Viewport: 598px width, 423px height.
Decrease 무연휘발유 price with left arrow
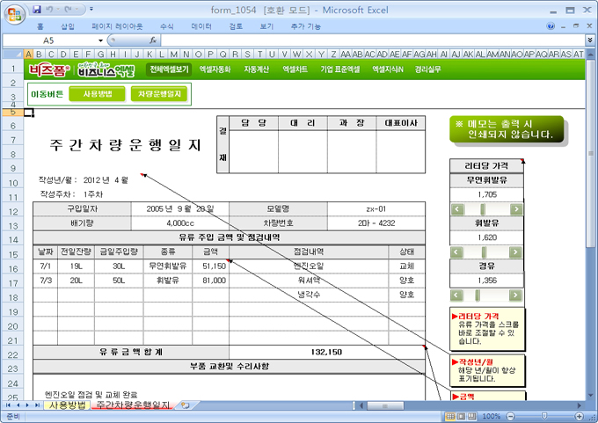pyautogui.click(x=457, y=209)
